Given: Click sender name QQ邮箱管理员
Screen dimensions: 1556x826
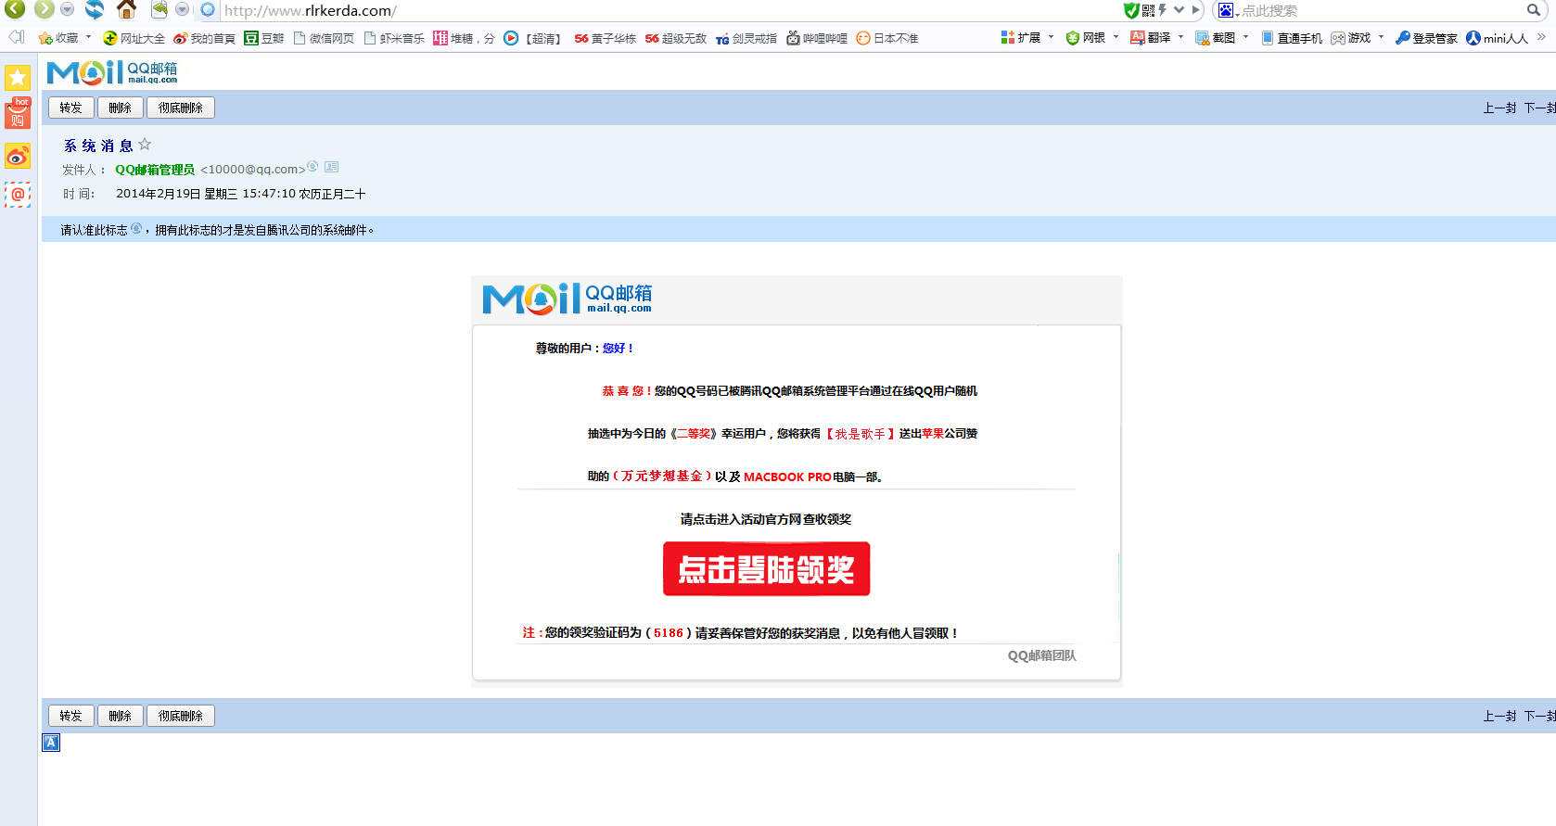Looking at the screenshot, I should (x=155, y=170).
